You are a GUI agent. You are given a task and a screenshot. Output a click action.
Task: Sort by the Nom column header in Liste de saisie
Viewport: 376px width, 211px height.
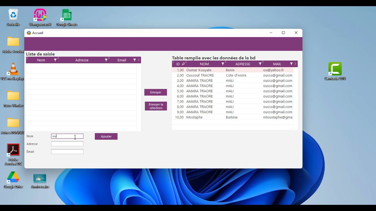tap(41, 60)
